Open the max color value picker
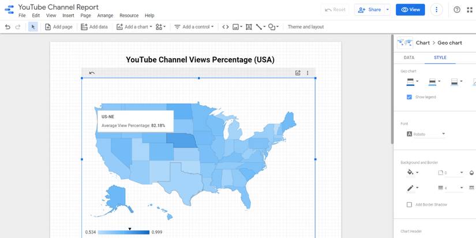The image size is (476, 238). [413, 82]
